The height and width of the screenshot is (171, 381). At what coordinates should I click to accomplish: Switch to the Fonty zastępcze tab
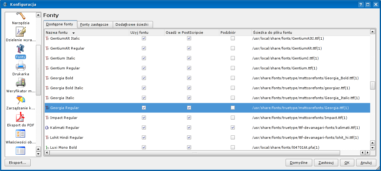tap(94, 24)
